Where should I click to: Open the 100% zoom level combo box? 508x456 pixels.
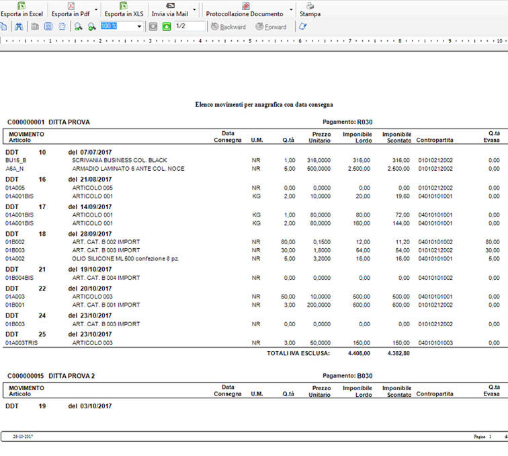point(122,26)
